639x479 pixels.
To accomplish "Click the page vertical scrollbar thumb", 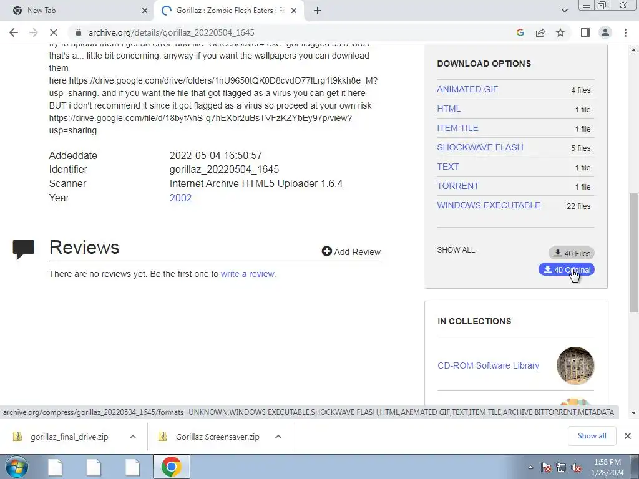I will (x=634, y=253).
